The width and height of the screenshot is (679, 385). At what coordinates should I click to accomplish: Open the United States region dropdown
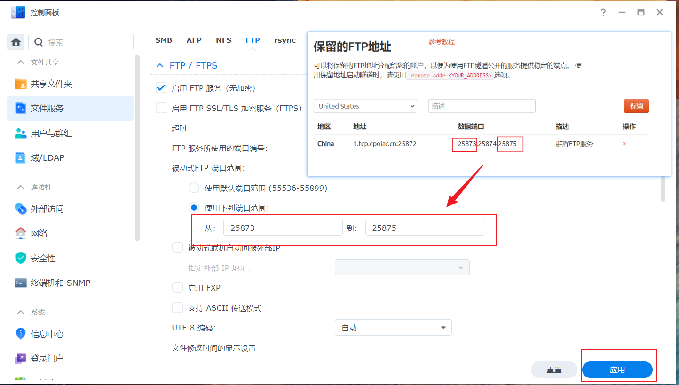365,106
